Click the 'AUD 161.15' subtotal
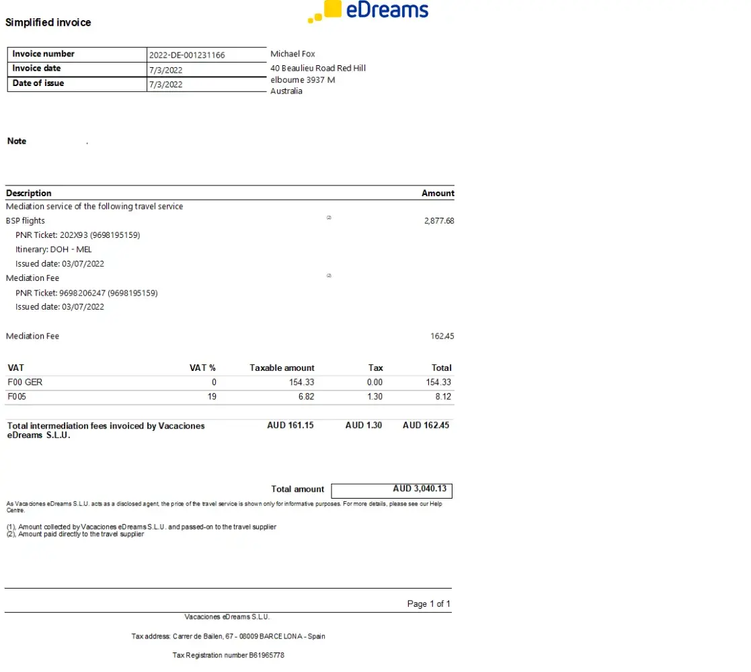 point(290,425)
